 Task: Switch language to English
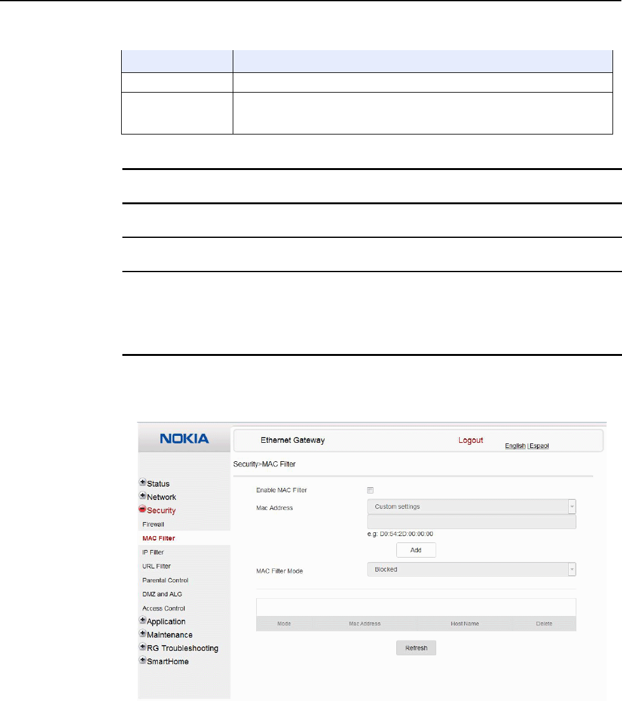click(515, 446)
